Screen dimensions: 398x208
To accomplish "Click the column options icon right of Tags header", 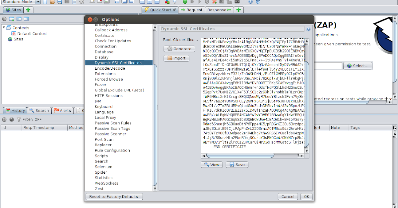I will point(395,127).
